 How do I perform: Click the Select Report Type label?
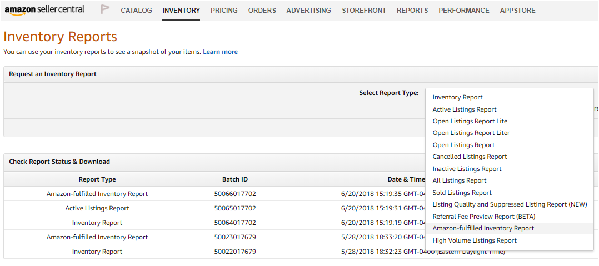pos(389,93)
